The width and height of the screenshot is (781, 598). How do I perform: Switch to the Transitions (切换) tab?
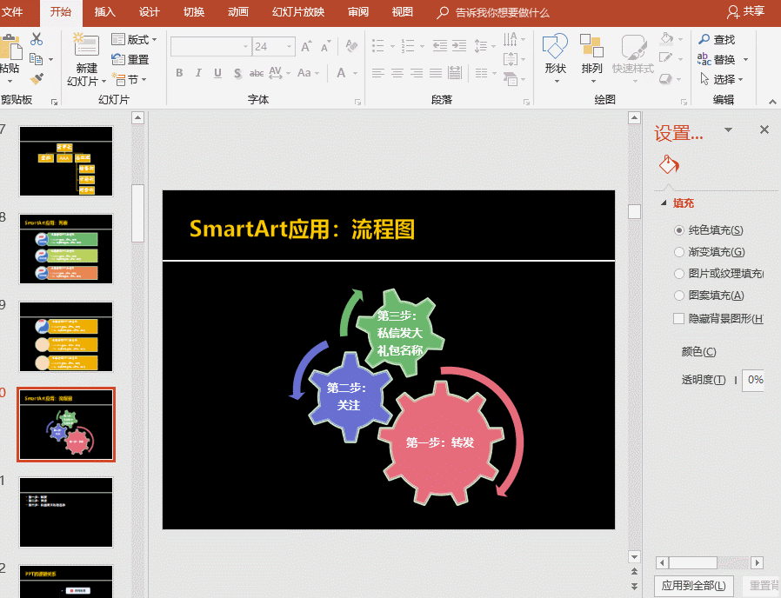[194, 11]
